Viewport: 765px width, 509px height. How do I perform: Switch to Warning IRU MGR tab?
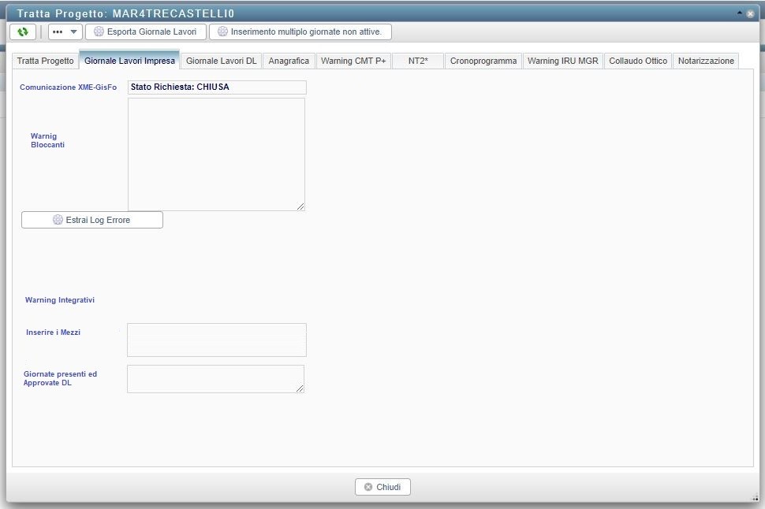[562, 61]
